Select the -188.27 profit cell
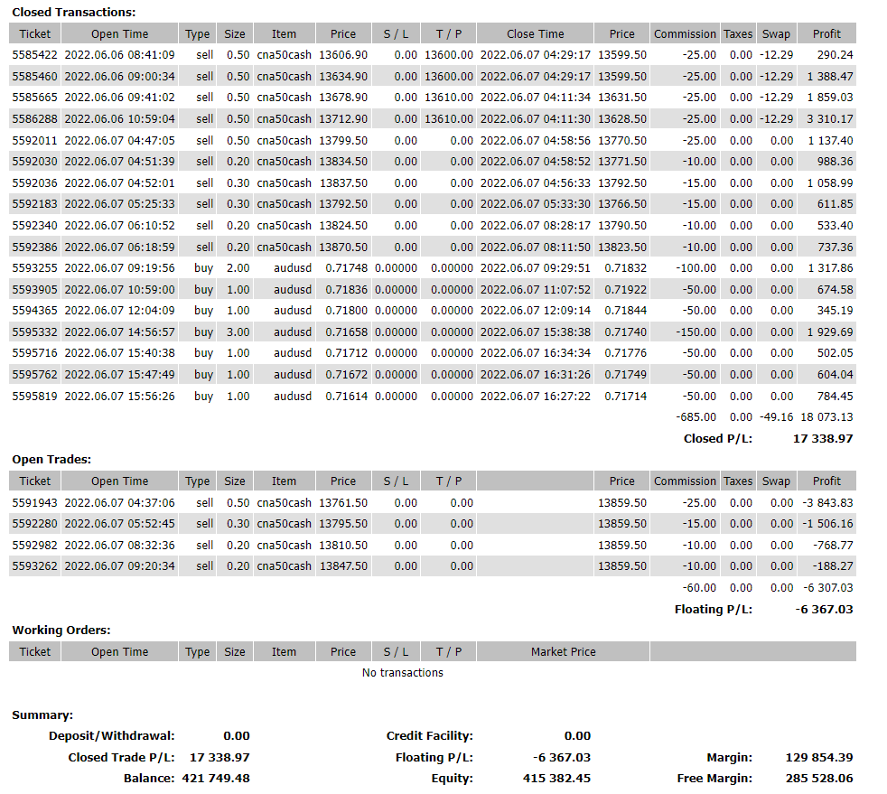The image size is (887, 794). tap(834, 566)
